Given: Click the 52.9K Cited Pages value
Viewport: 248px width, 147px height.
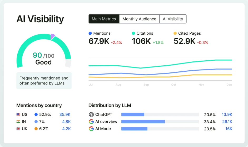Looking at the screenshot, I should pos(184,41).
